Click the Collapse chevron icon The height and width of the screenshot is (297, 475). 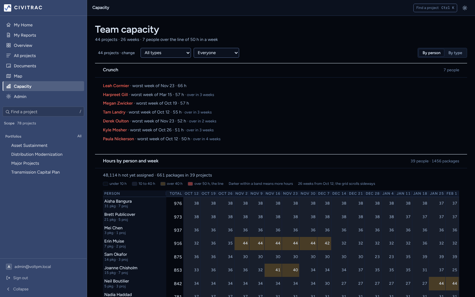point(9,289)
